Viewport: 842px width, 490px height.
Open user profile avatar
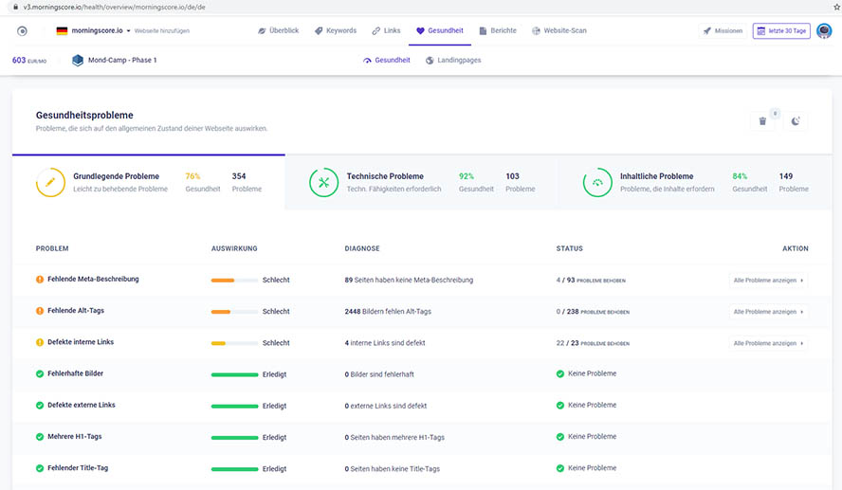click(824, 30)
